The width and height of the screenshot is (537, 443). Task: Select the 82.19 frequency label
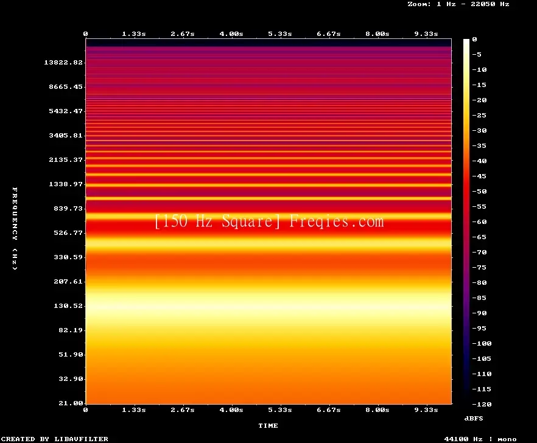point(71,330)
